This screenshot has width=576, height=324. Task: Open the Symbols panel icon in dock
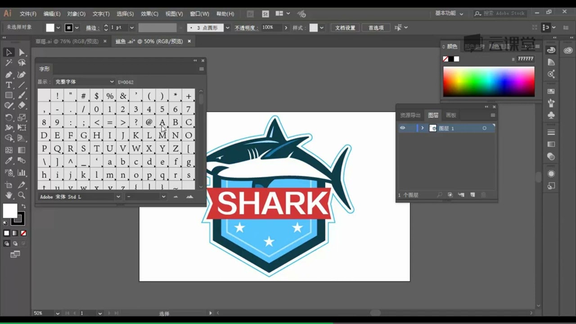coord(551,115)
